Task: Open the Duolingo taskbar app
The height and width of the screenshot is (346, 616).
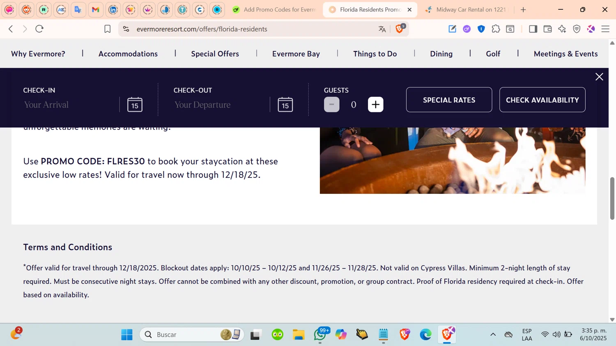Action: pos(278,335)
